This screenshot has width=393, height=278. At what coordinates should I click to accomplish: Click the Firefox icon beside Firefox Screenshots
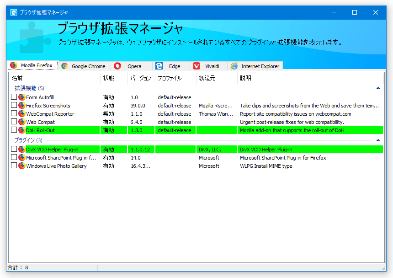(22, 105)
